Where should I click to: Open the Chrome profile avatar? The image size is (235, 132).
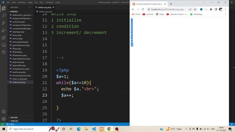221,9
